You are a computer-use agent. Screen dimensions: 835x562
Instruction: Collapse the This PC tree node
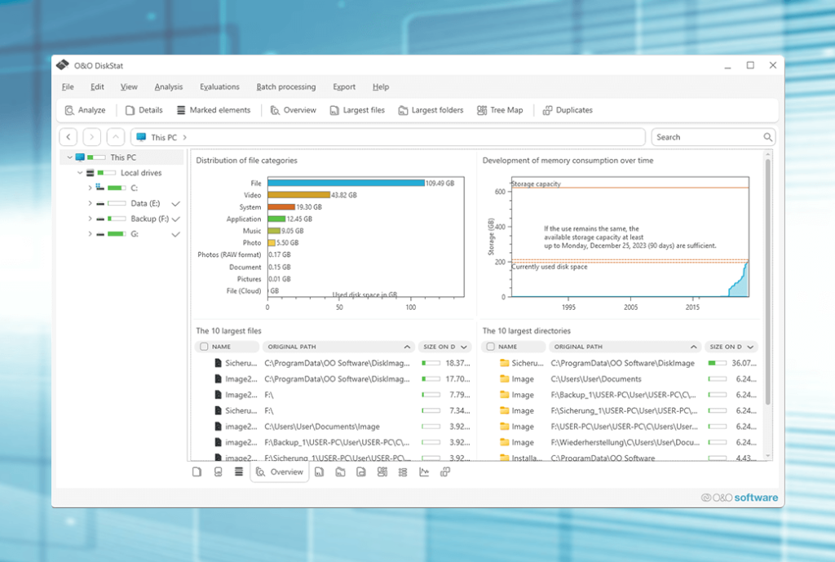[x=69, y=157]
